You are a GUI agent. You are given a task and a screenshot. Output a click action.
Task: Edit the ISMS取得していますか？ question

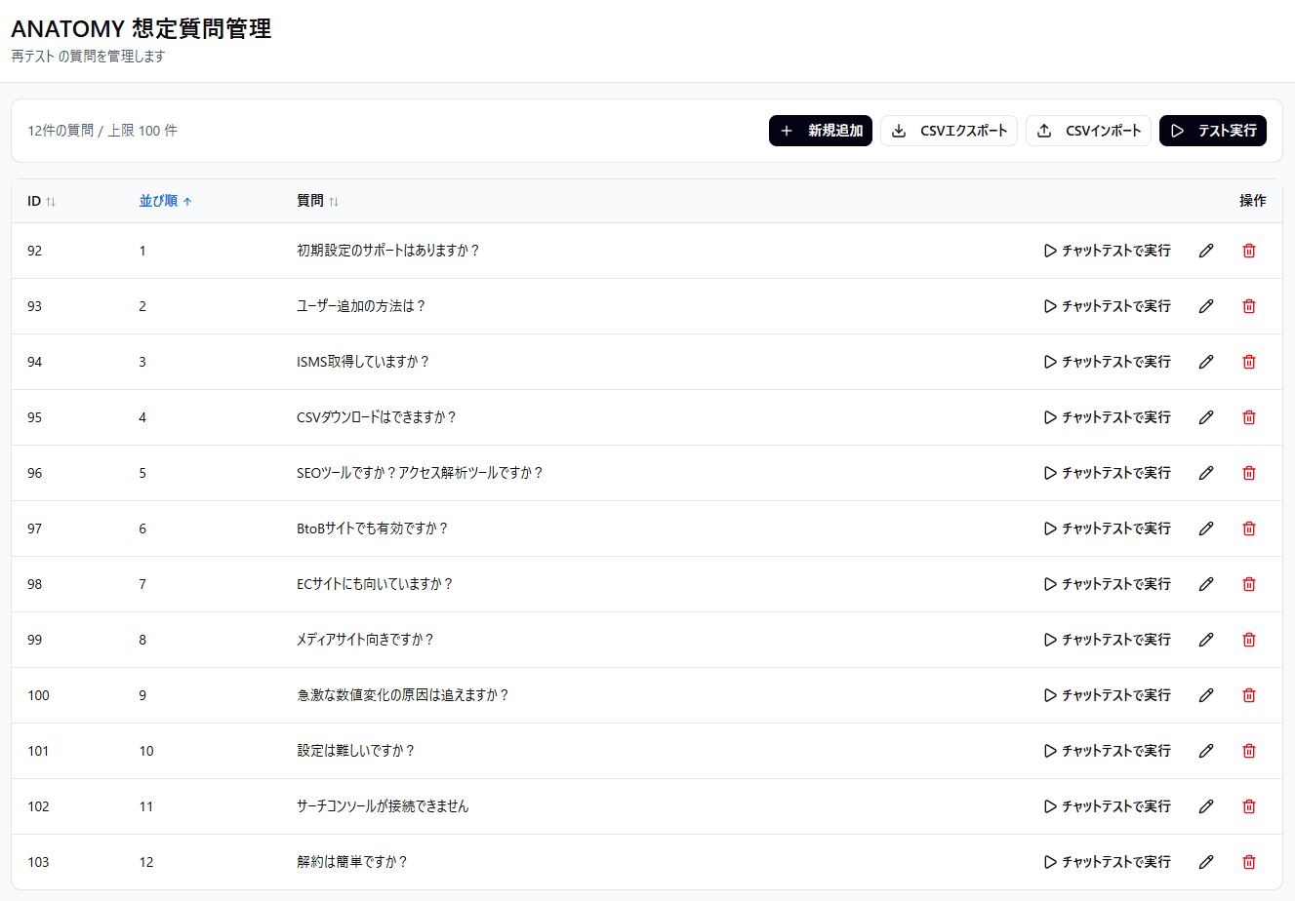click(1206, 362)
